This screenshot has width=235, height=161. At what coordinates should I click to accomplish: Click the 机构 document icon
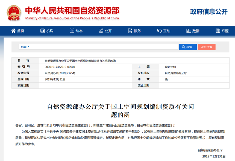43,31
